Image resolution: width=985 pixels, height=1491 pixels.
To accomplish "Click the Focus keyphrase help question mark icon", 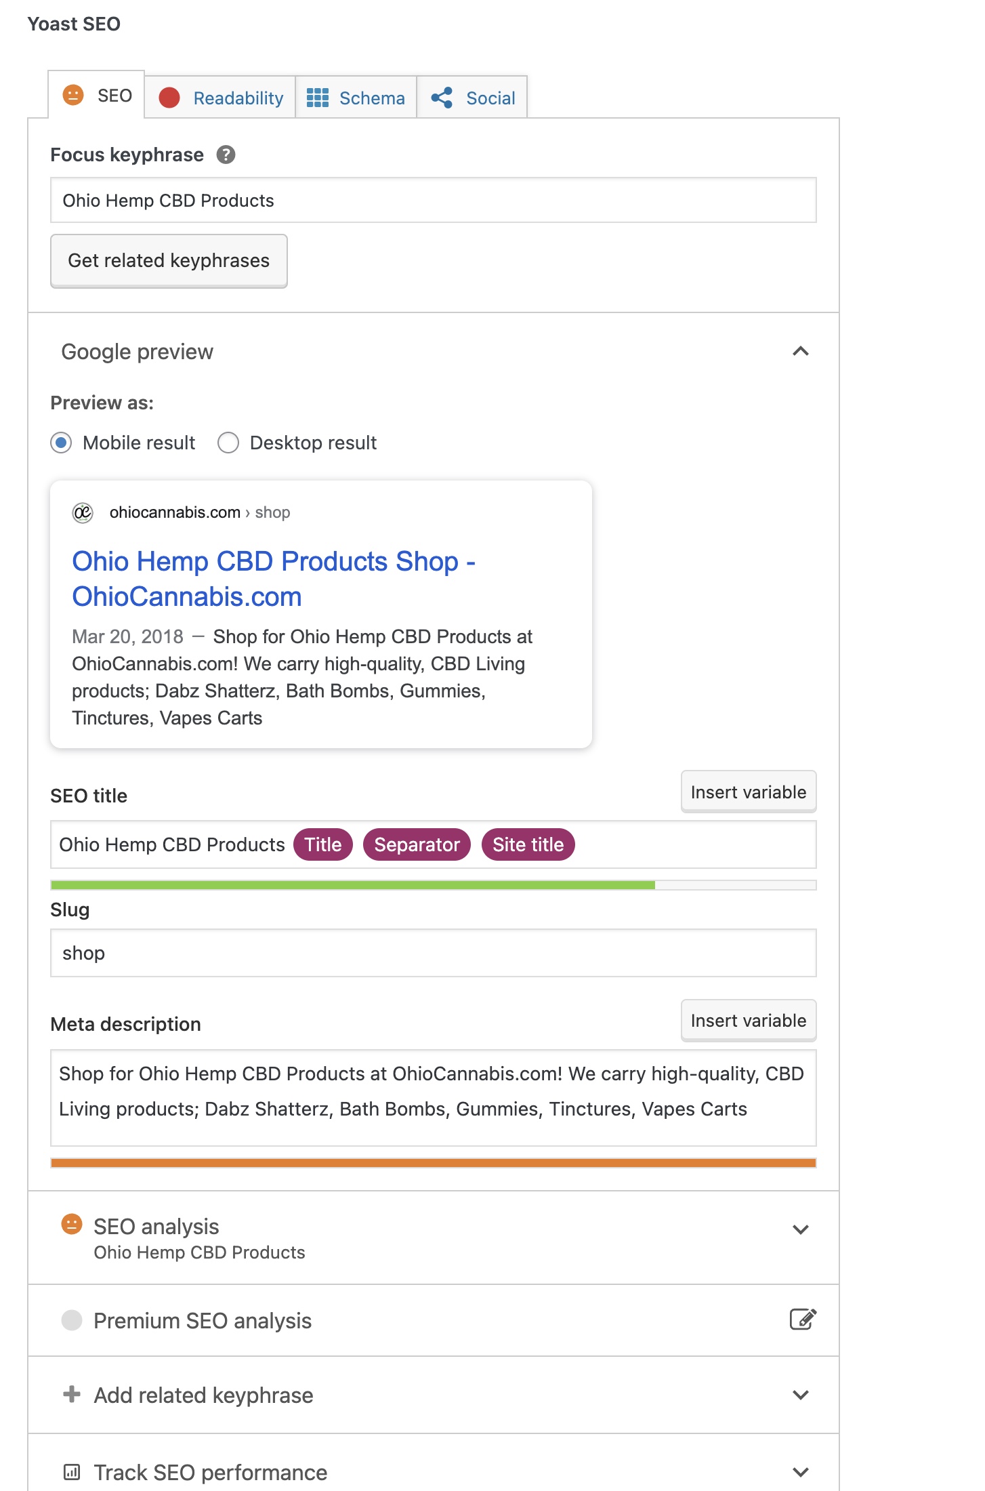I will (x=226, y=155).
